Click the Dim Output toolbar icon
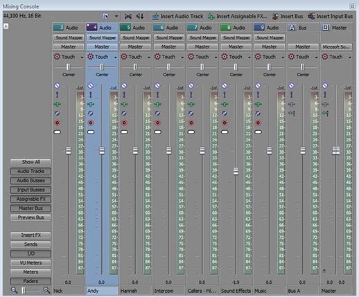This screenshot has width=359, height=297. point(140,16)
